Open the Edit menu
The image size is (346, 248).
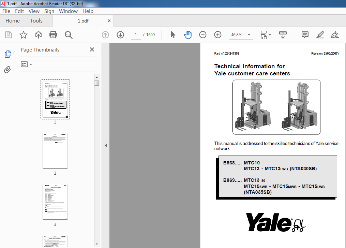click(x=19, y=11)
